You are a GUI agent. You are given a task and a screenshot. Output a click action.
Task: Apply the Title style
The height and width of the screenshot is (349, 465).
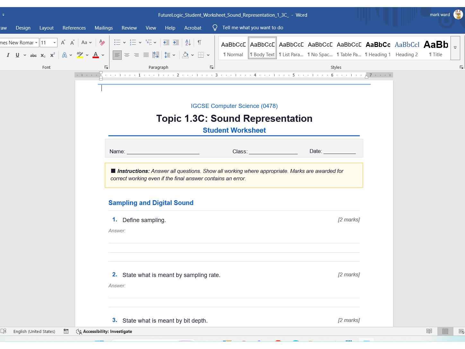pyautogui.click(x=436, y=48)
